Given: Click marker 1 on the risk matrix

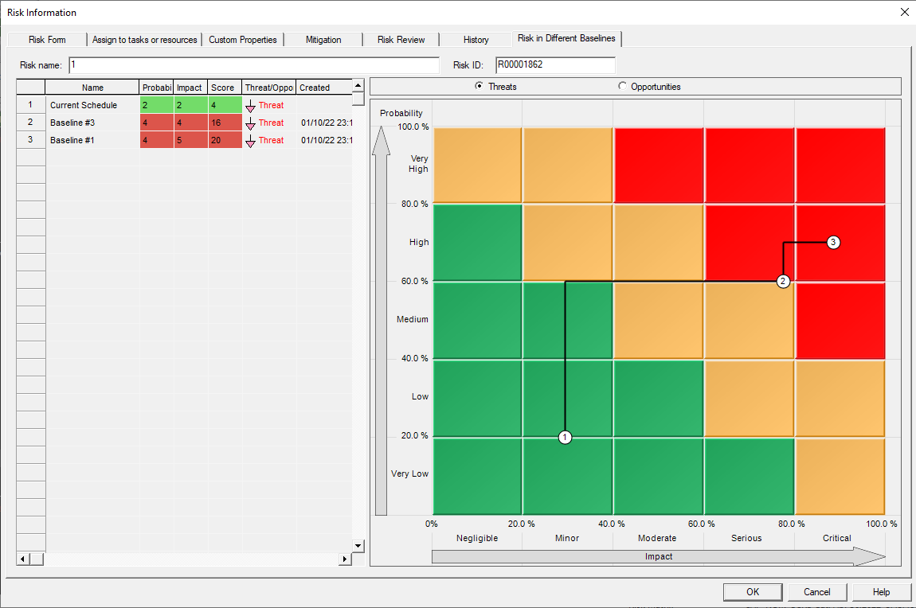Looking at the screenshot, I should [x=565, y=437].
